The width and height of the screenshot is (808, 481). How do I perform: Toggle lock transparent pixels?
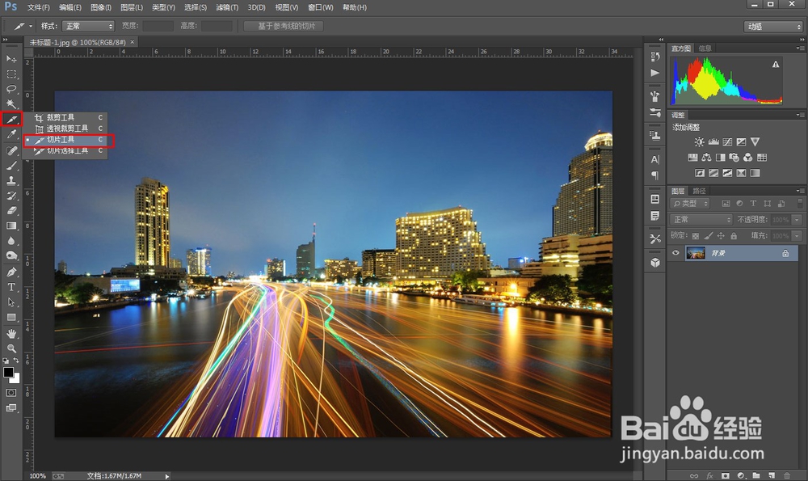[x=696, y=236]
